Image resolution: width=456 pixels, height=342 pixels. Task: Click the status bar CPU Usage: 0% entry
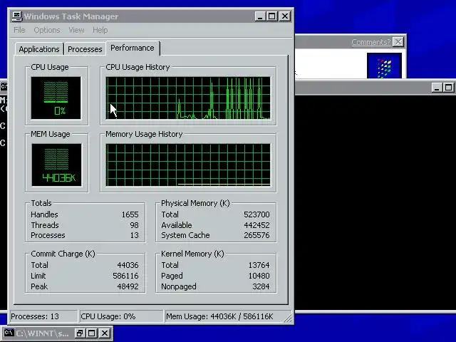click(x=121, y=316)
